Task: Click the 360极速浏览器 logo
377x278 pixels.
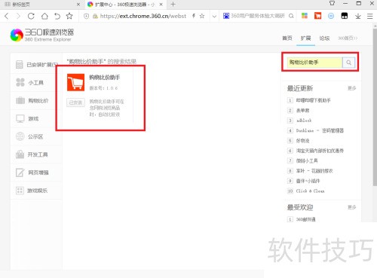Action: click(42, 35)
